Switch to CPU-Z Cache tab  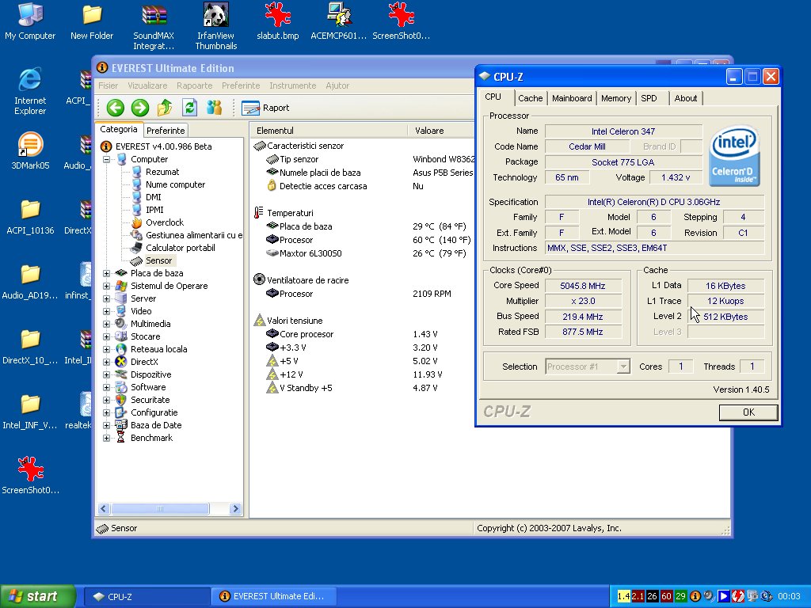click(531, 98)
